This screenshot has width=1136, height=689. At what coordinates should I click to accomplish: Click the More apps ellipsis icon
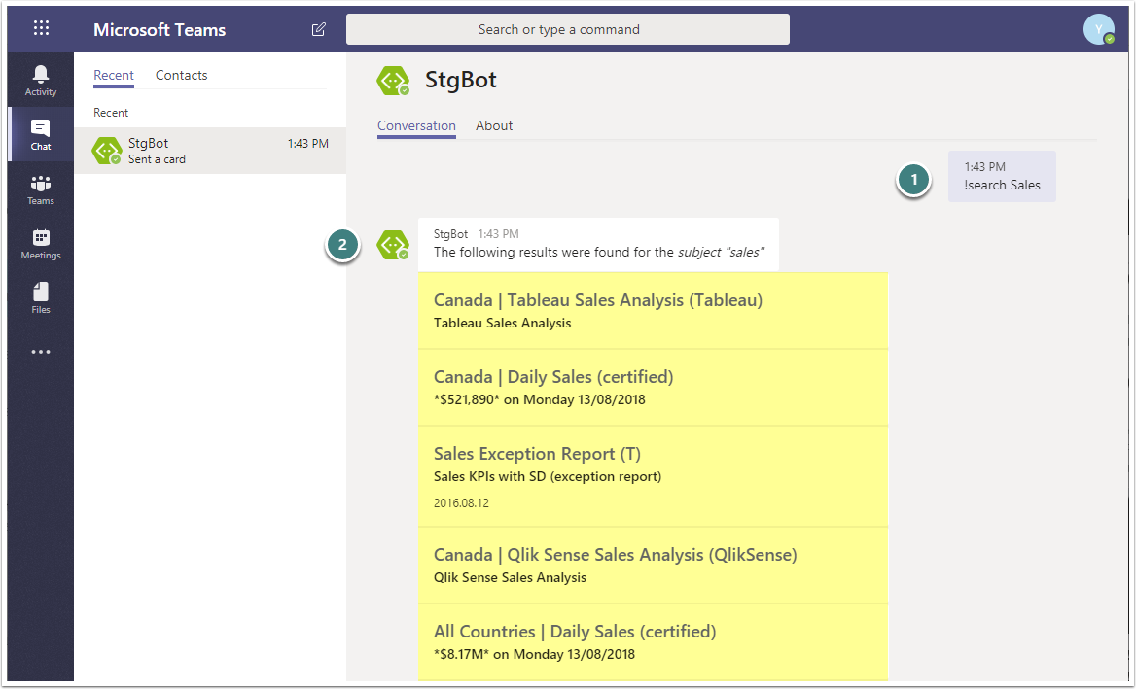pyautogui.click(x=41, y=352)
